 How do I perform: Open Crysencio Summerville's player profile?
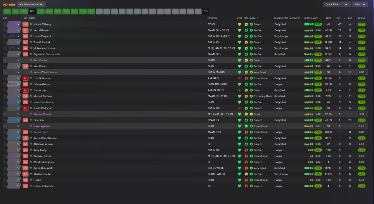47,54
